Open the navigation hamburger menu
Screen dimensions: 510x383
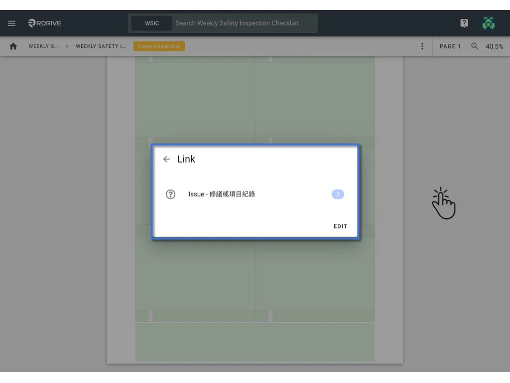(x=11, y=23)
